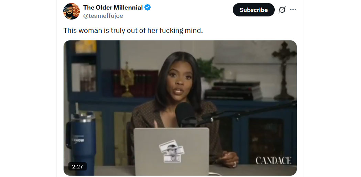The width and height of the screenshot is (361, 177).
Task: Click the CANDACE watermark in the video
Action: [x=273, y=161]
